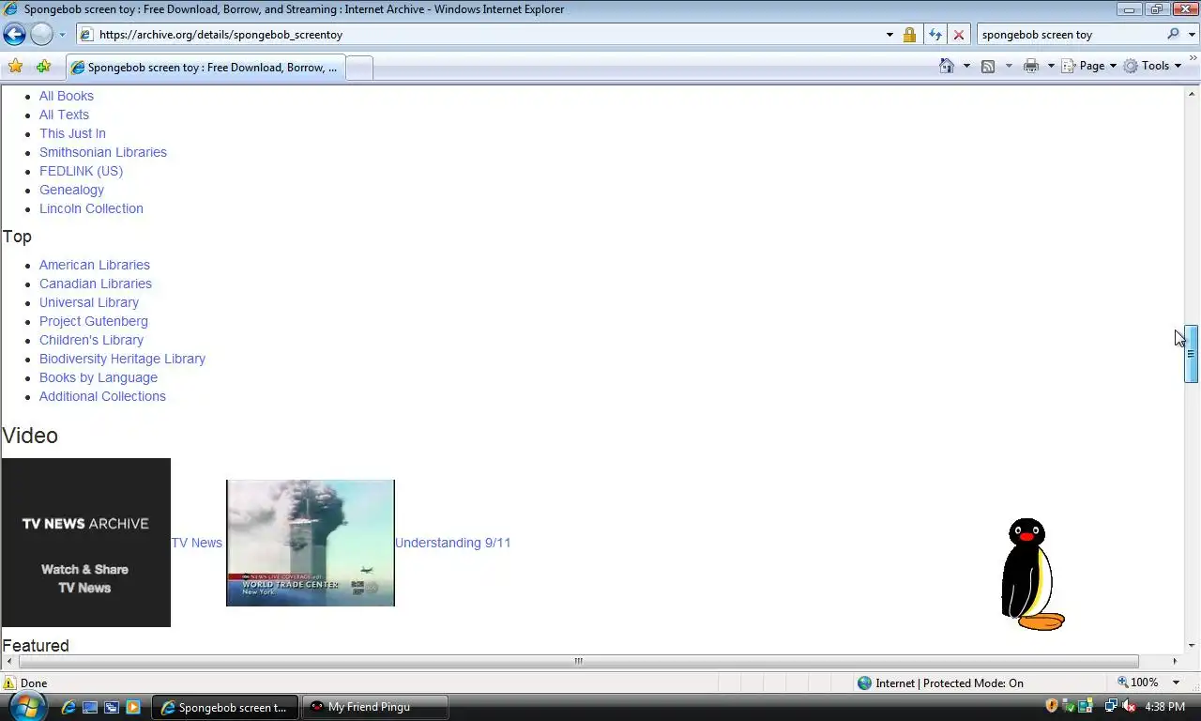This screenshot has width=1201, height=721.
Task: Open the Genealogy link
Action: click(x=71, y=190)
